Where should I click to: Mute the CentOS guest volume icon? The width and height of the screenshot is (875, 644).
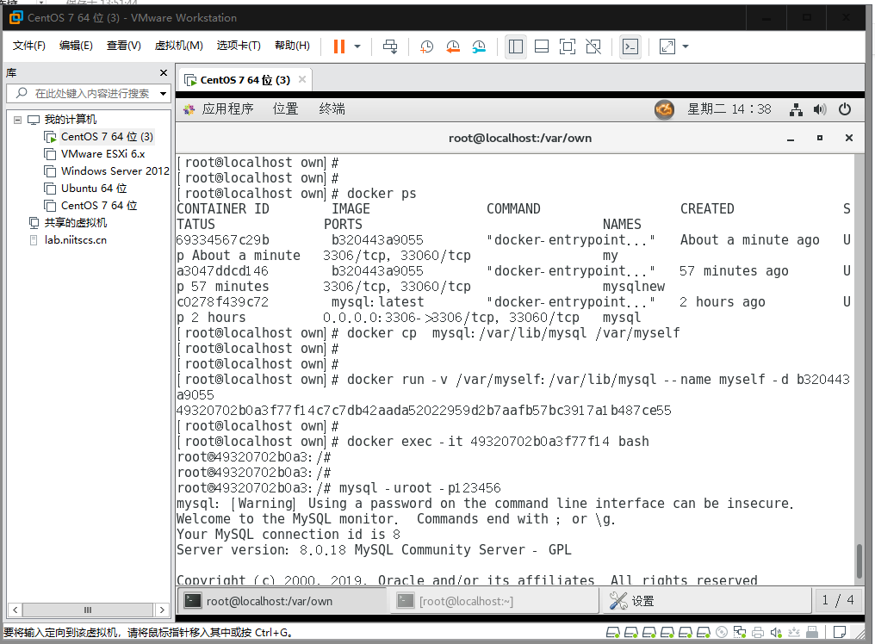tap(819, 109)
